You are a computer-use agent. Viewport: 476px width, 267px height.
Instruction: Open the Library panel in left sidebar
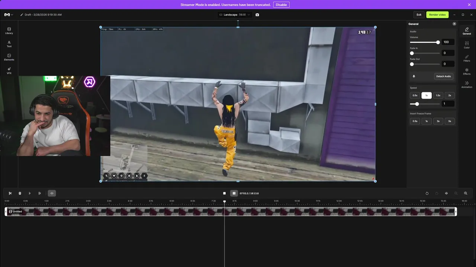pos(9,31)
